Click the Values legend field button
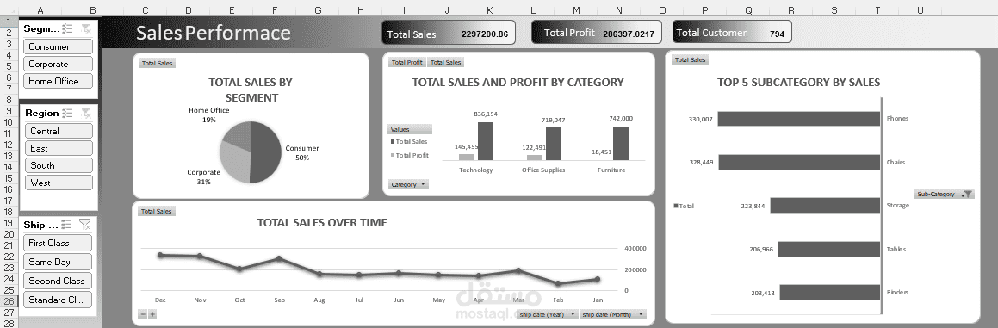Screen dimensions: 998x328 click(x=410, y=129)
